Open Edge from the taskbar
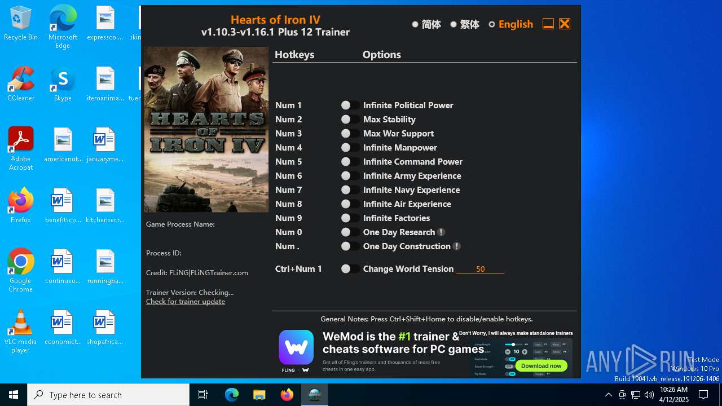This screenshot has height=406, width=722. pyautogui.click(x=232, y=395)
